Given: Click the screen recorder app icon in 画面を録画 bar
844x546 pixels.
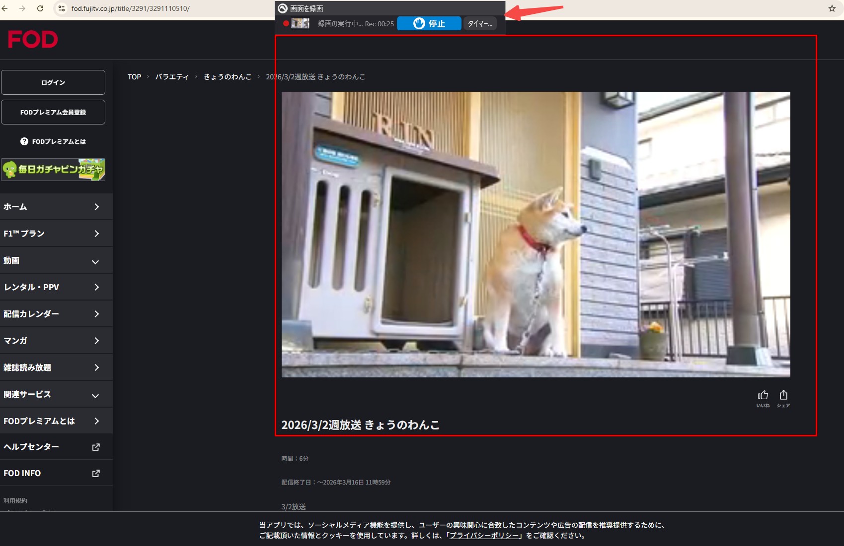Looking at the screenshot, I should [x=282, y=8].
